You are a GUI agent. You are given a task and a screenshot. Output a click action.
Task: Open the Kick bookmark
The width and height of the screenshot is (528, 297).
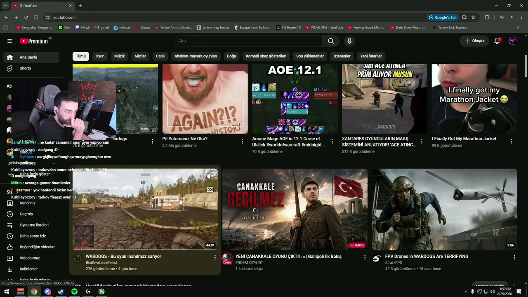[64, 28]
